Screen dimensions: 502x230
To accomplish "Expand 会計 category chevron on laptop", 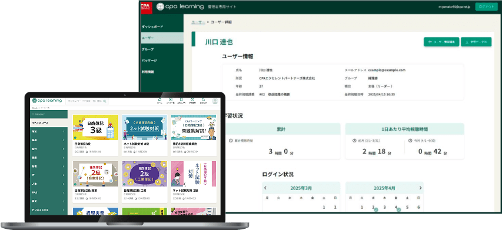I will point(64,149).
